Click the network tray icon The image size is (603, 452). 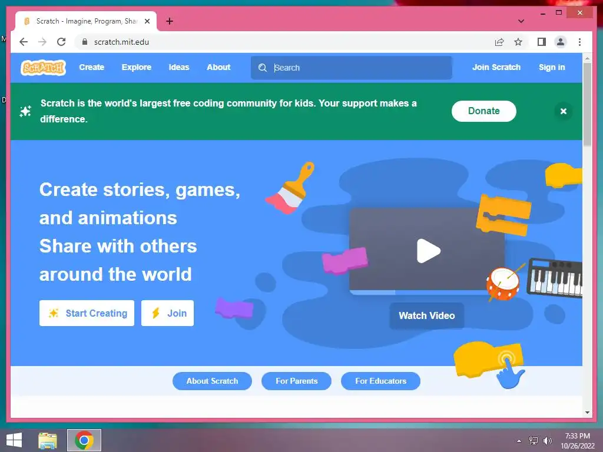click(534, 441)
